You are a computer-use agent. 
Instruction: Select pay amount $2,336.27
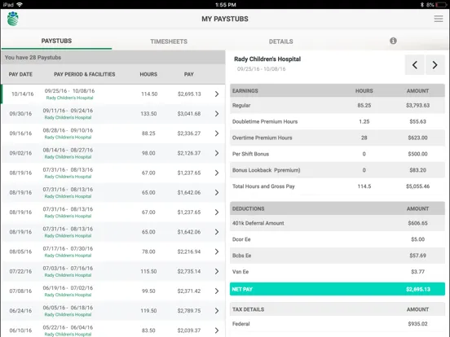(x=189, y=133)
